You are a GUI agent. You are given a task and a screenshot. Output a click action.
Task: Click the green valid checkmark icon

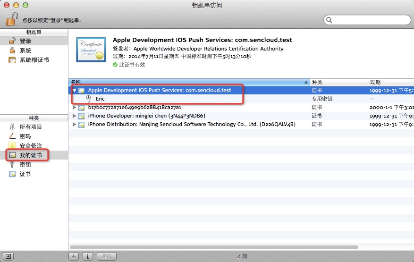point(115,65)
